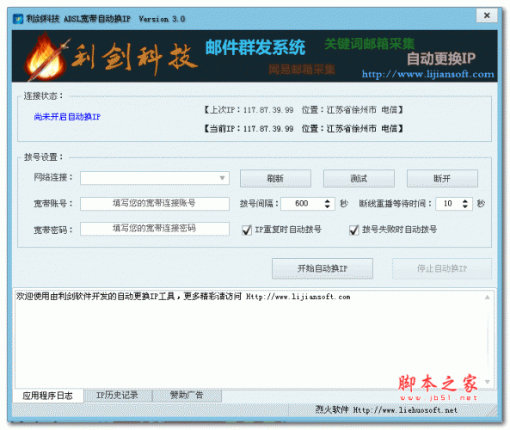Screen dimensions: 510x430
Task: Click the 断开 button
Action: point(442,178)
